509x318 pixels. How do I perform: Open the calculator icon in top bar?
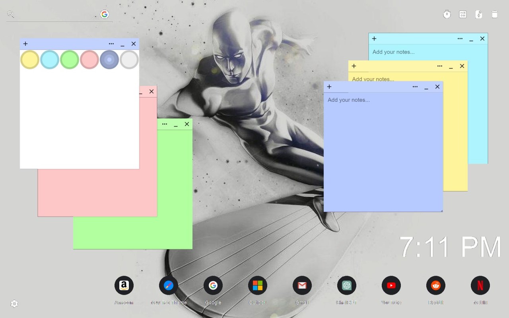click(463, 14)
